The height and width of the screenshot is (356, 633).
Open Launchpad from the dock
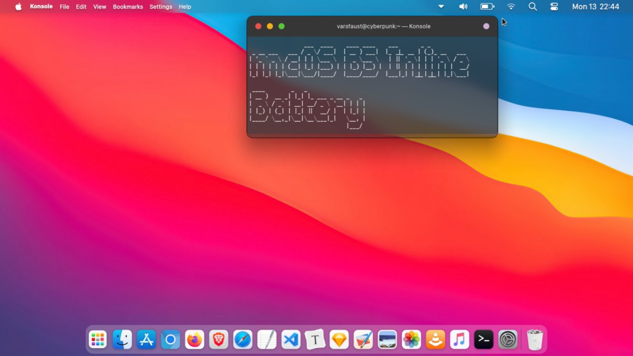pos(98,340)
